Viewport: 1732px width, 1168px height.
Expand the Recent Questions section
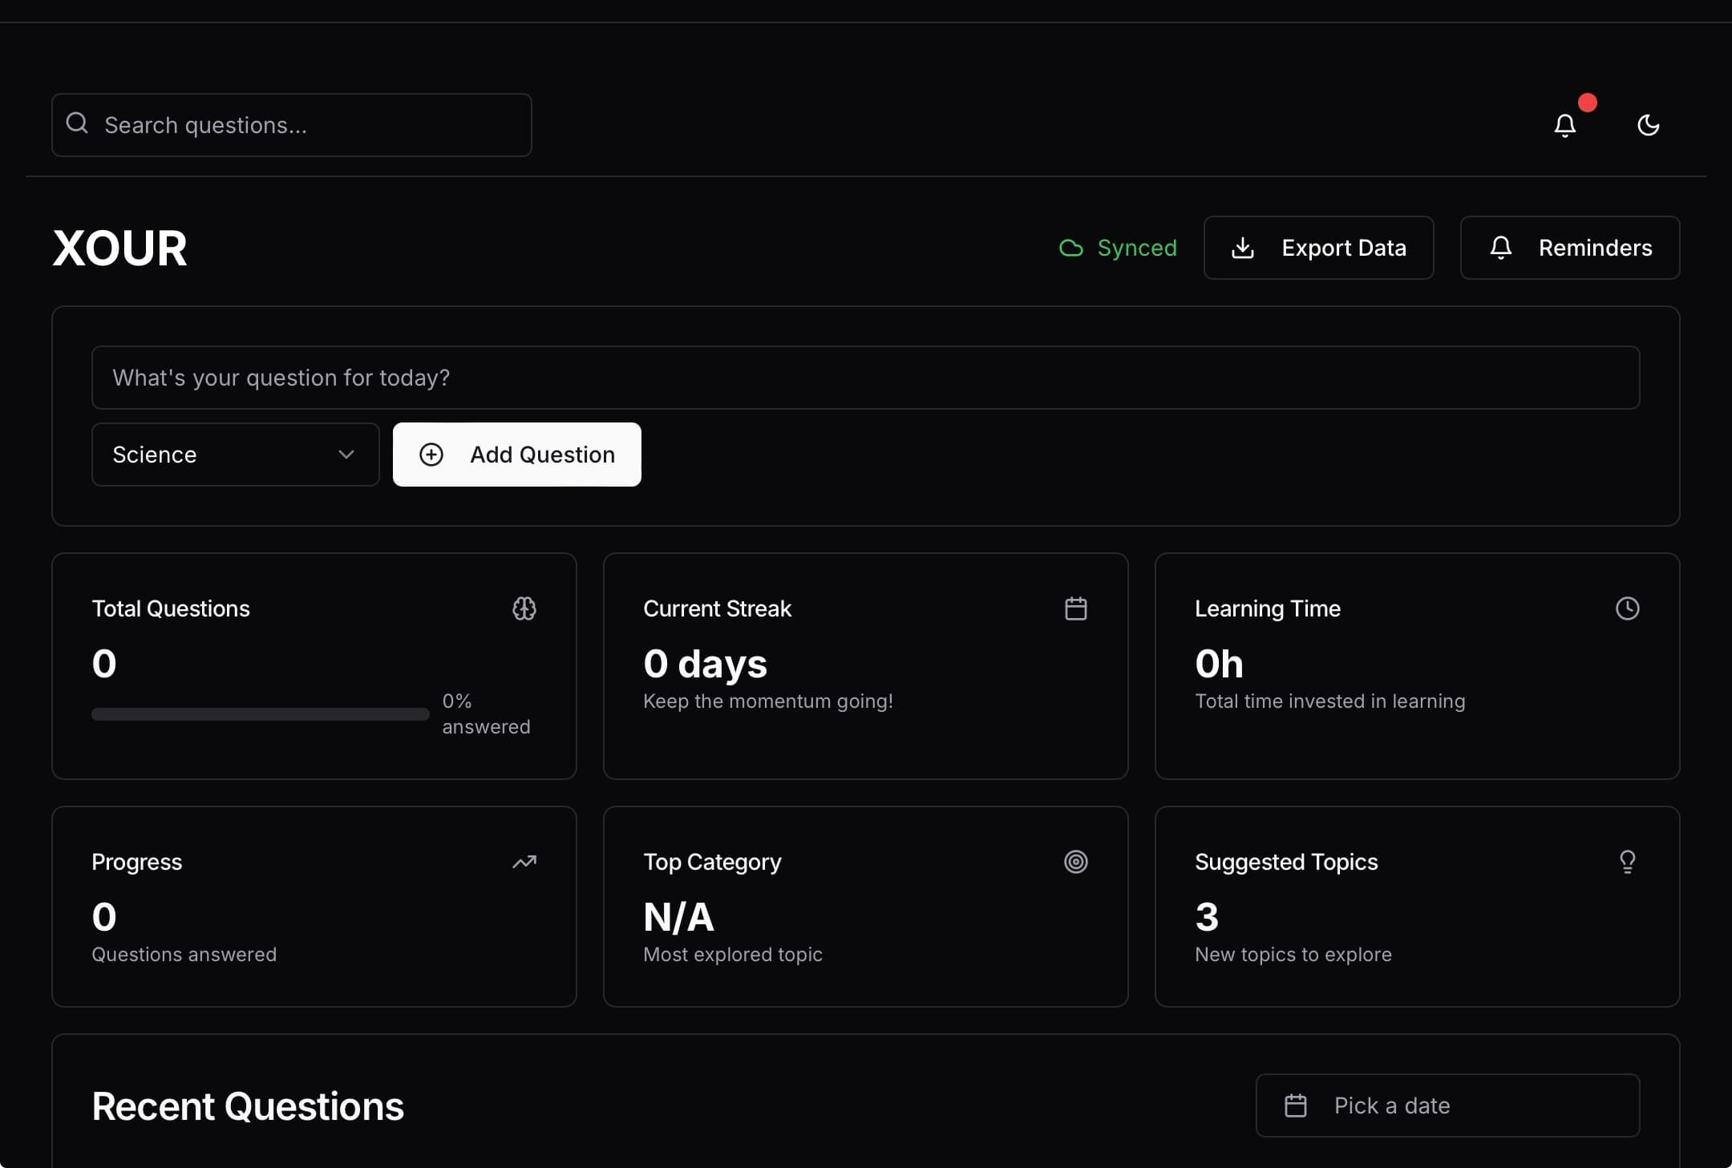click(246, 1105)
